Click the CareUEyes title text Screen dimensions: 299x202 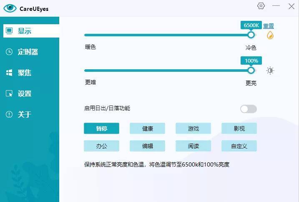tap(34, 9)
